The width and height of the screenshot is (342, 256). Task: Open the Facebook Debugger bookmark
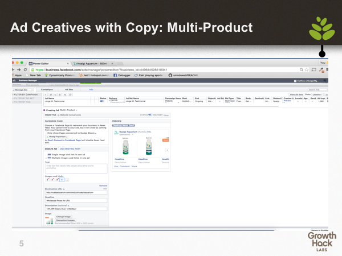122,75
